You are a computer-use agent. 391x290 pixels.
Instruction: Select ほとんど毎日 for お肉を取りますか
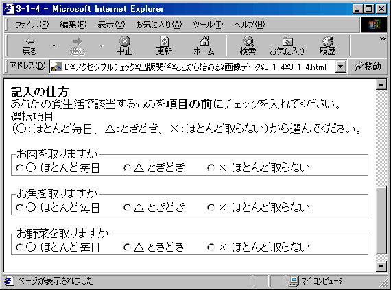[19, 168]
